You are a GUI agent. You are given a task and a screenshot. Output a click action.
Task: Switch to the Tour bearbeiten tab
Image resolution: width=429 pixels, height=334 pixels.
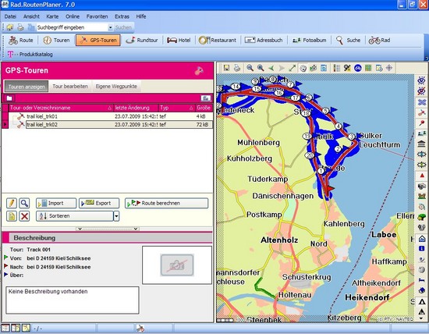(x=70, y=87)
